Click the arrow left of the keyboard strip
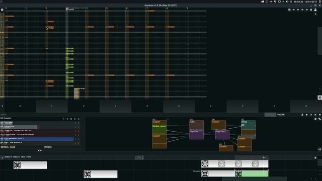 2,106
